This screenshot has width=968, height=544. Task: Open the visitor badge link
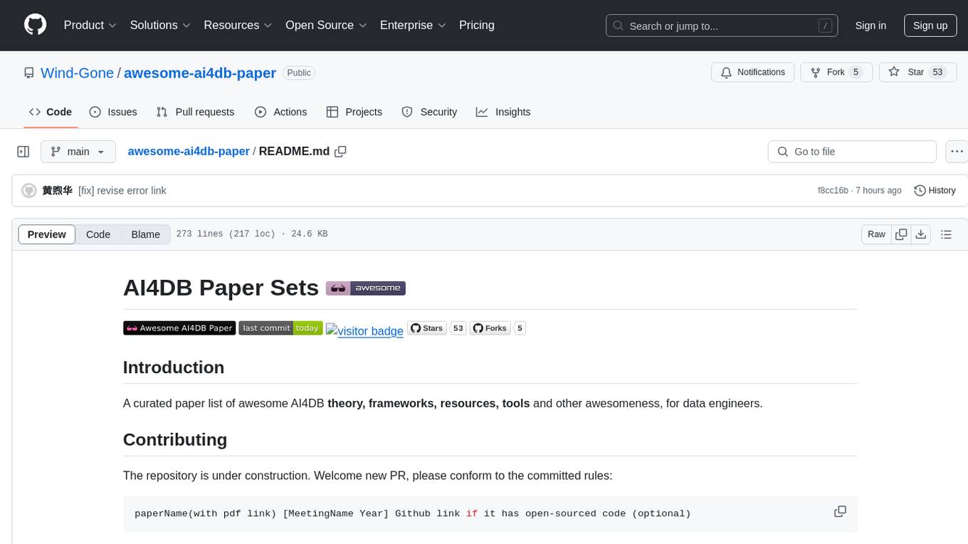(x=364, y=330)
